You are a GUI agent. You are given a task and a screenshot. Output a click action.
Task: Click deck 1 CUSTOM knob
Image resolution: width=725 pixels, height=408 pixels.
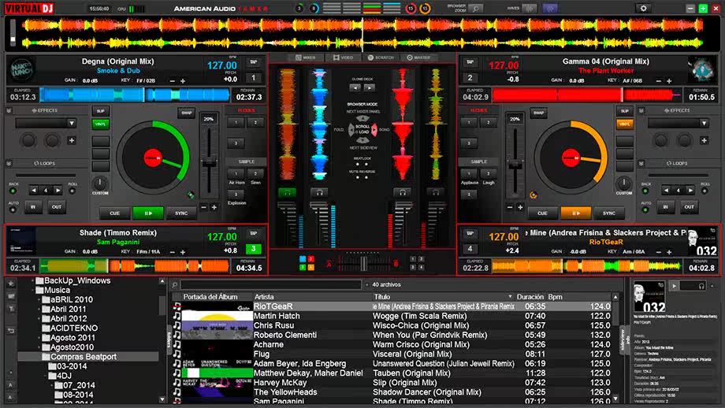tap(100, 183)
